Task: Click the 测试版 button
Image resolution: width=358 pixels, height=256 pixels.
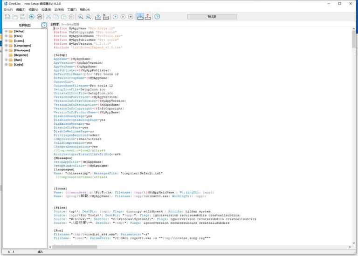Action: point(212,17)
